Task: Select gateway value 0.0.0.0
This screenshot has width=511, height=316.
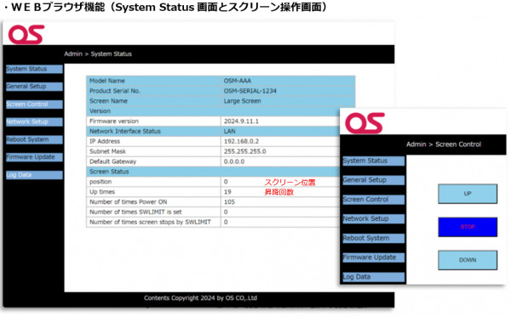Action: click(x=234, y=161)
